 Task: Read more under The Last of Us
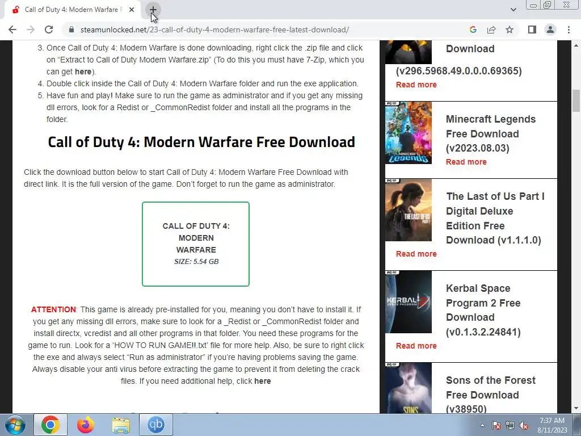[x=416, y=254]
